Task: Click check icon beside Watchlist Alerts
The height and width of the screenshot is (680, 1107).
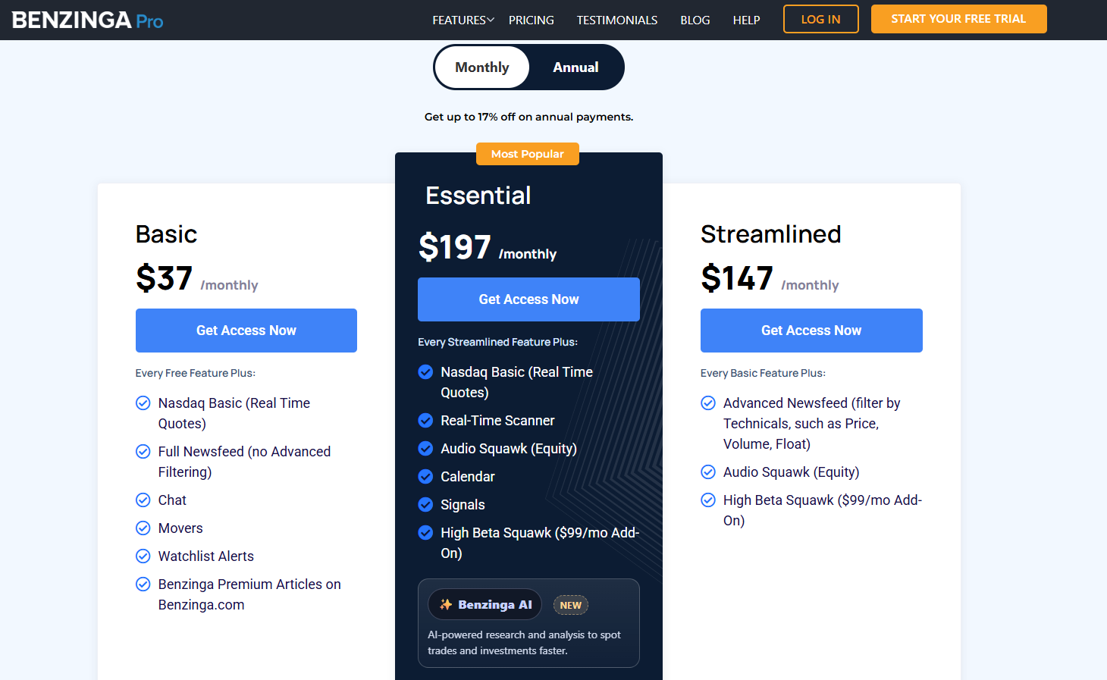Action: point(143,556)
